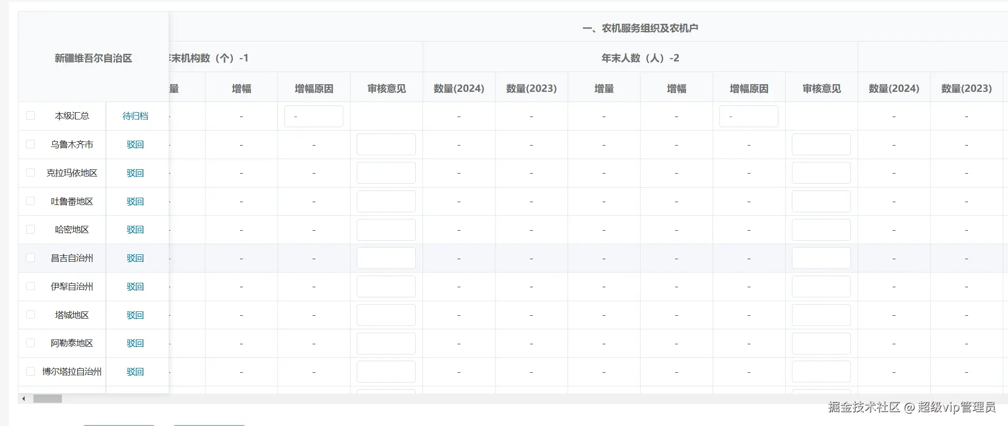Click the horizontal scrollbar left arrow

pyautogui.click(x=24, y=399)
